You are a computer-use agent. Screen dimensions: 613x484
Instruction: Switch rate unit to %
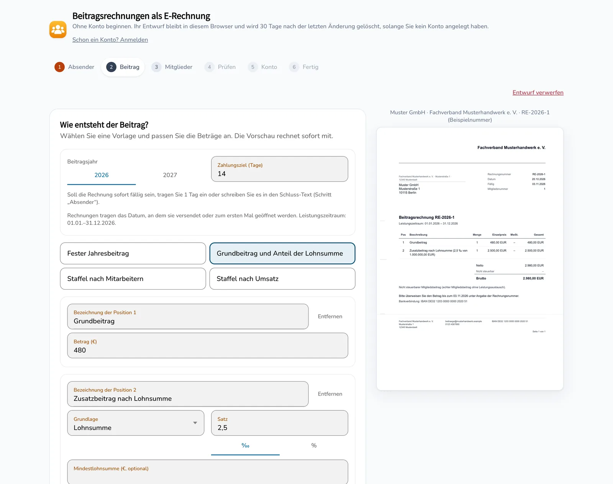[x=314, y=446]
